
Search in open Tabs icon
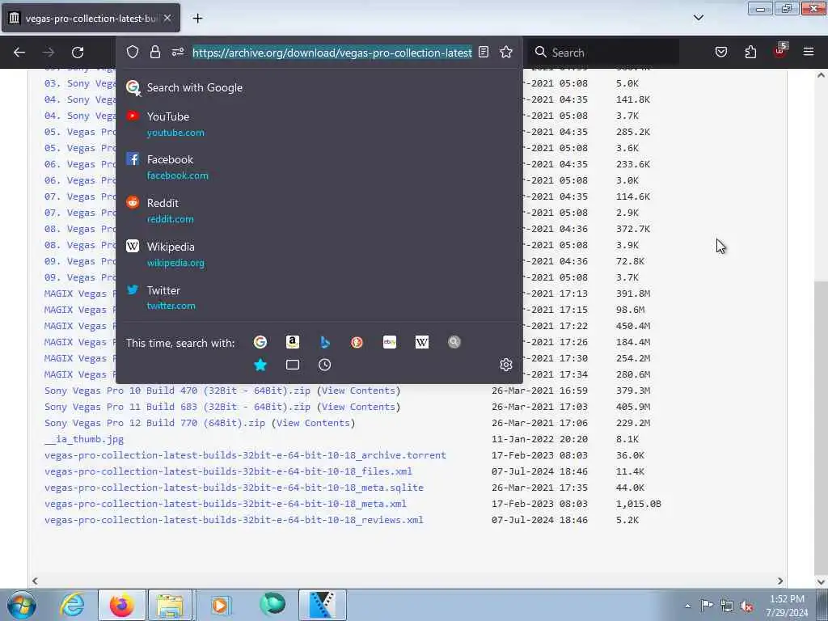pyautogui.click(x=293, y=365)
